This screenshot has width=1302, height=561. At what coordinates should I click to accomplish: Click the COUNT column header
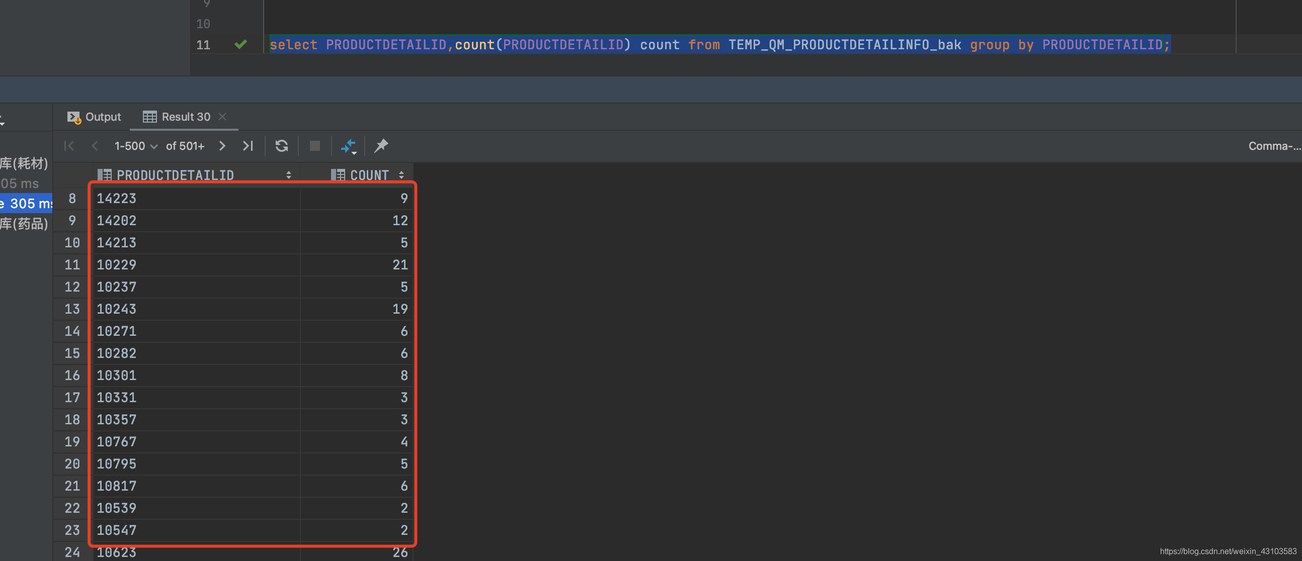coord(357,175)
